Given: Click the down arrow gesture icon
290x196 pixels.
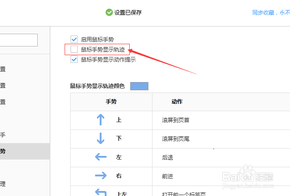Looking at the screenshot, I should (x=101, y=139).
